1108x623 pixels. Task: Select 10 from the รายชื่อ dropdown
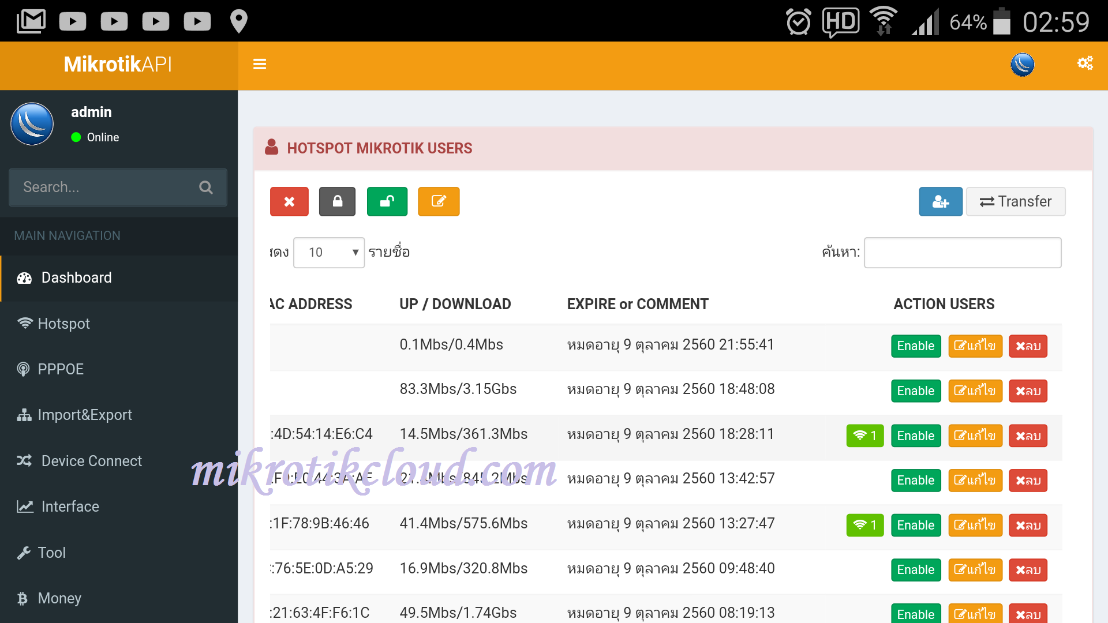[x=328, y=250]
